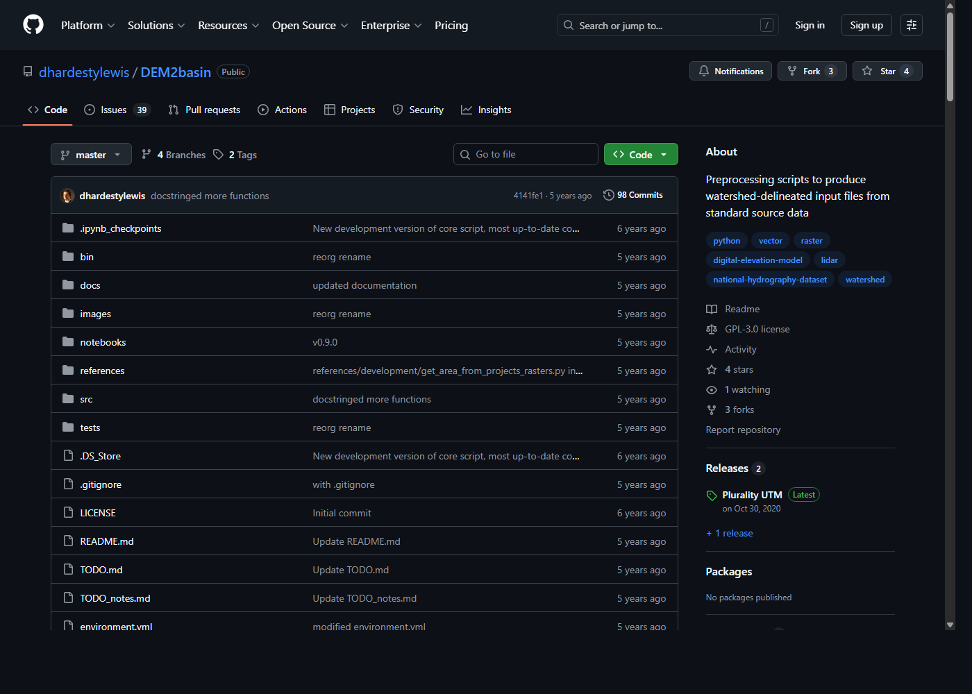Star the DEM2basin repository
This screenshot has height=694, width=972.
(867, 70)
